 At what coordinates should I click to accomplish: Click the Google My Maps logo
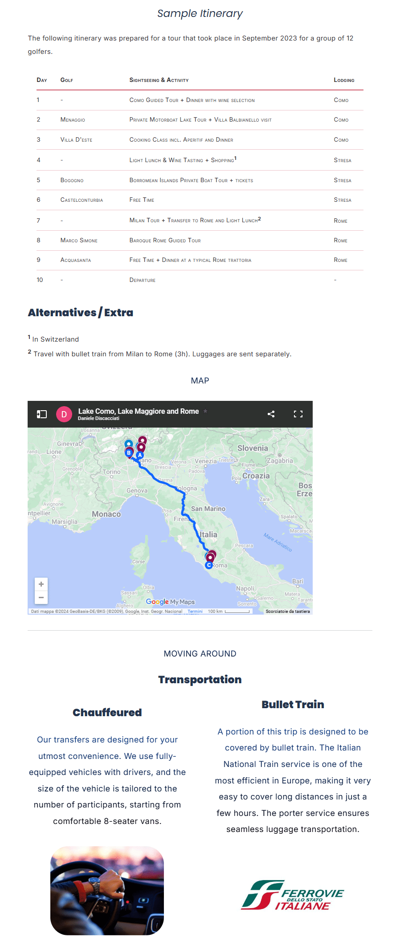point(170,602)
